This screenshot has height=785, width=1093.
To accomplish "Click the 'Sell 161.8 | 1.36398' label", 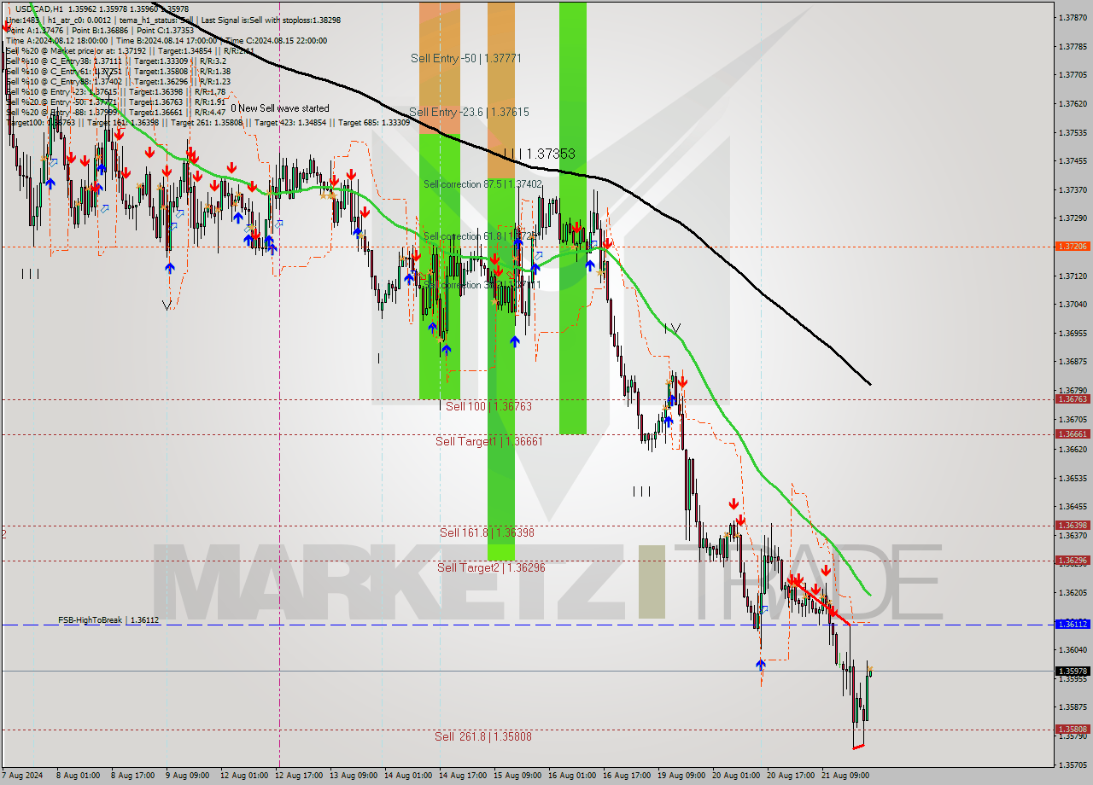I will point(487,532).
